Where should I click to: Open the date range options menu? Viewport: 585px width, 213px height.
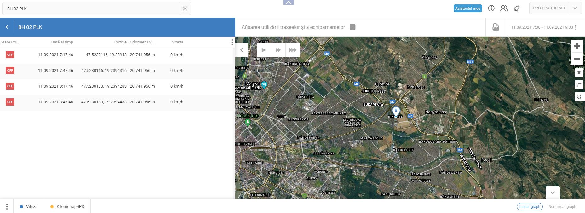click(576, 27)
